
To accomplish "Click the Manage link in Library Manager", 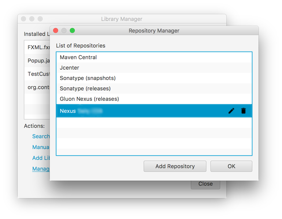I will click(x=41, y=169).
